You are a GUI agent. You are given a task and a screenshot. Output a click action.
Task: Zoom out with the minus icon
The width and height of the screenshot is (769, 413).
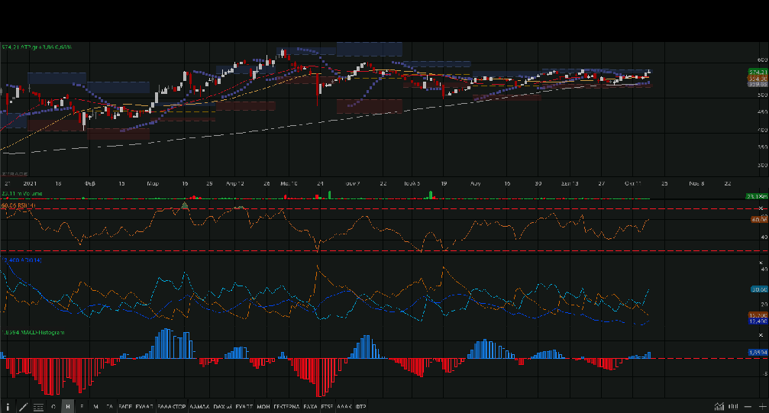pyautogui.click(x=747, y=407)
